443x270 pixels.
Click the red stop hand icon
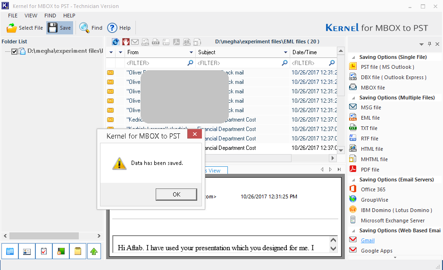click(125, 42)
